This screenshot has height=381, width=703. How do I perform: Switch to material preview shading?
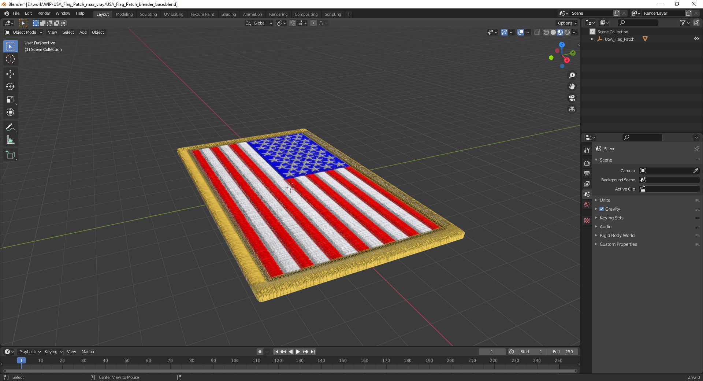tap(560, 32)
